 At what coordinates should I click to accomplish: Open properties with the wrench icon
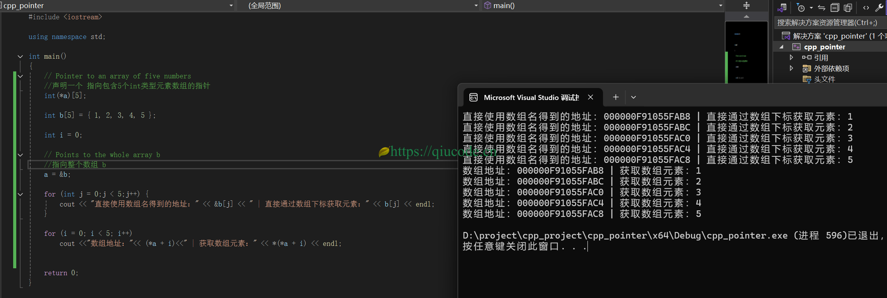click(879, 7)
